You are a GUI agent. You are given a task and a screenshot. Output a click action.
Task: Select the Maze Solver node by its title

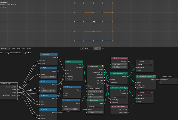click(94, 66)
